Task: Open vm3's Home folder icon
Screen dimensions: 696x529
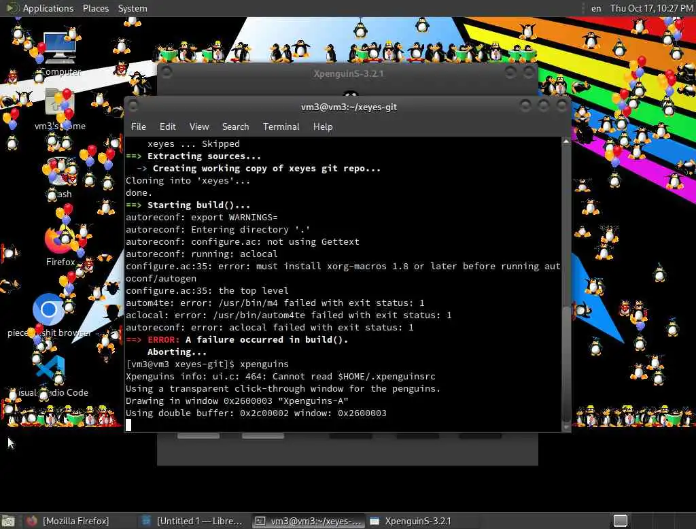Action: click(x=60, y=102)
